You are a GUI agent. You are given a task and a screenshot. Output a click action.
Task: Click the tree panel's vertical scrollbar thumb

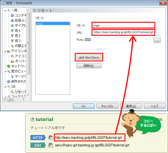pyautogui.click(x=28, y=43)
